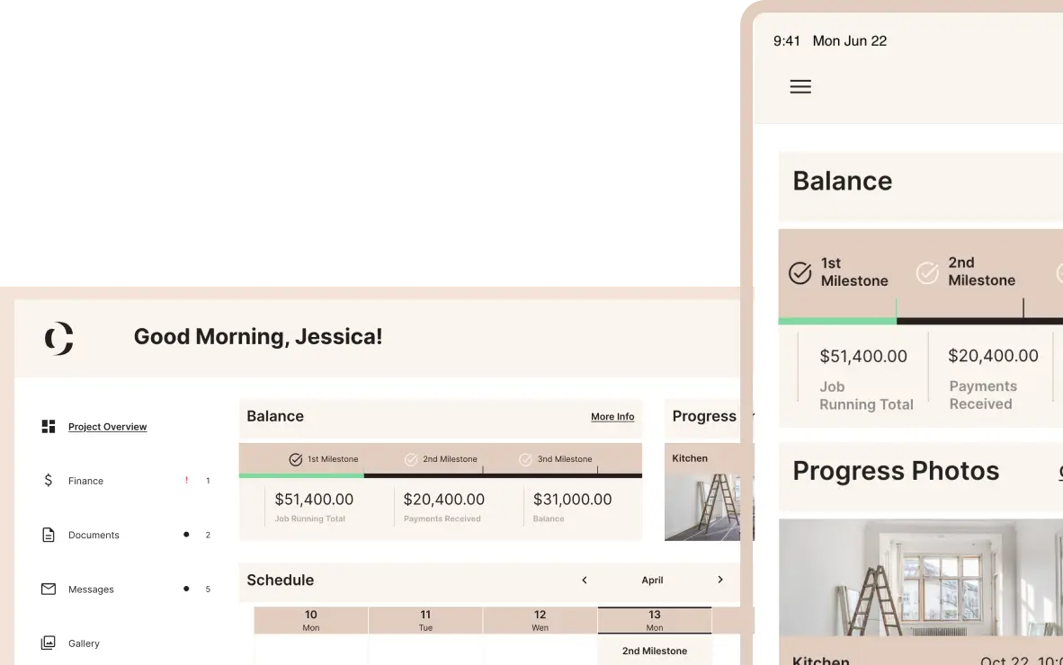Viewport: 1063px width, 665px height.
Task: Click the Documents file icon
Action: click(49, 535)
